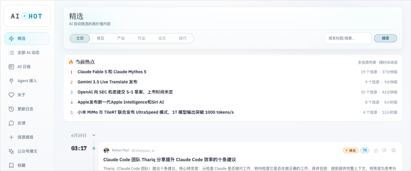Image resolution: width=411 pixels, height=171 pixels.
Task: Open hot topic 小米 MiMo 与 TileRT UltraSpeed
Action: point(156,112)
